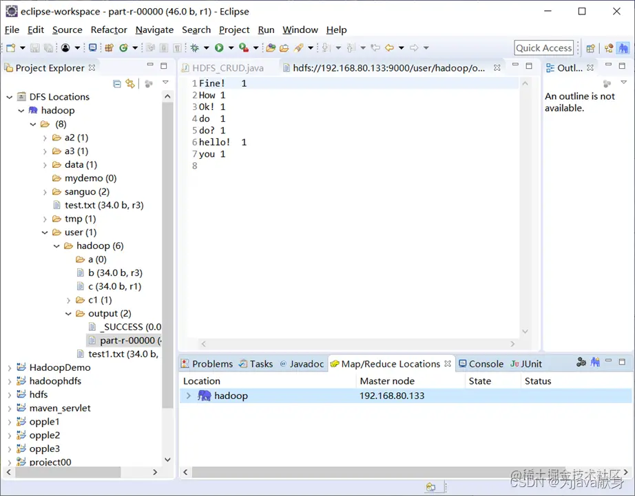Click the New Java Package toolbar icon
The width and height of the screenshot is (635, 496).
tap(109, 47)
